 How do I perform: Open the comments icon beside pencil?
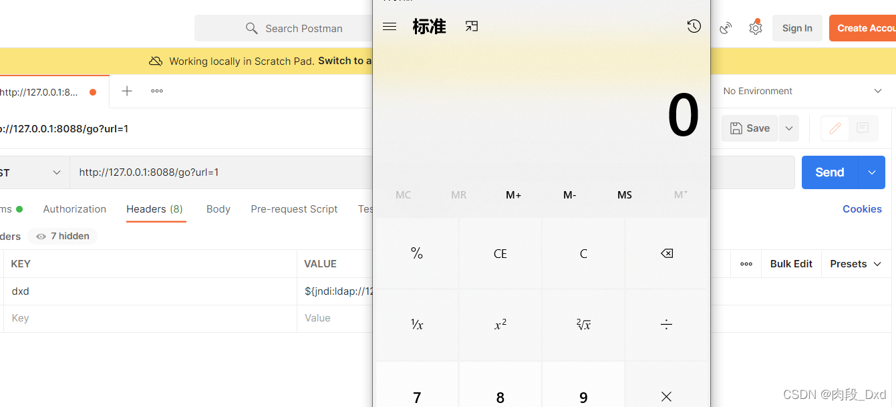coord(863,128)
